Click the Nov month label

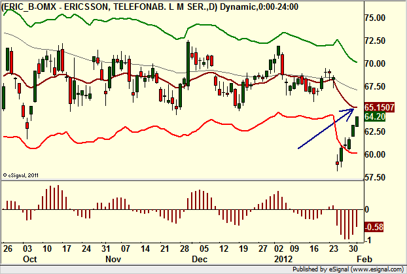[113, 259]
